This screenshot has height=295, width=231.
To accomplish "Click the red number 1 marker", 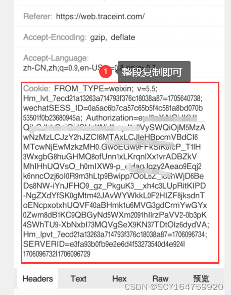I will pos(106,72).
